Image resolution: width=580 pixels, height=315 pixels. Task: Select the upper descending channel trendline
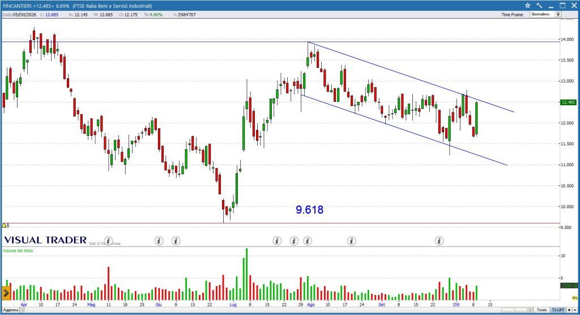pyautogui.click(x=411, y=77)
